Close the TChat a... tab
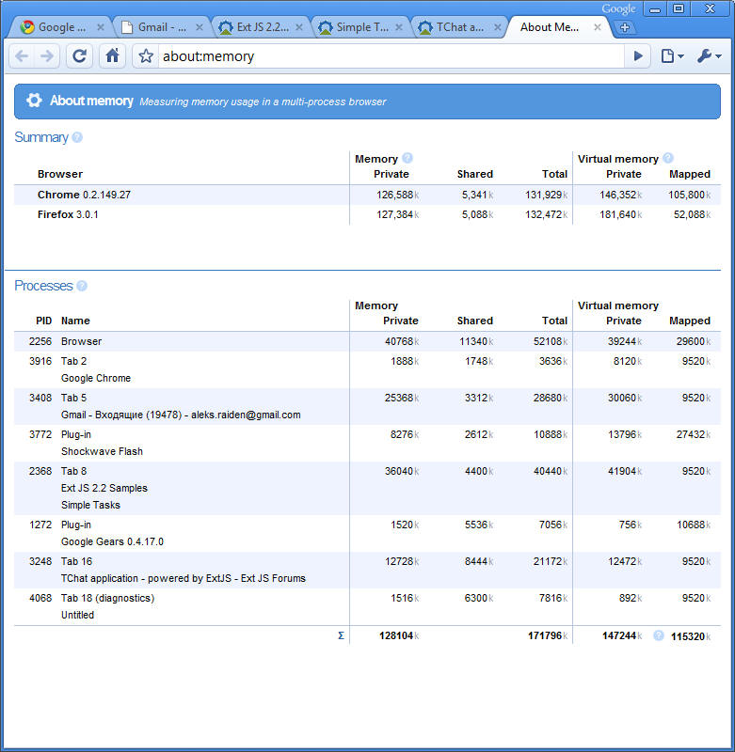This screenshot has height=752, width=735. [x=498, y=27]
